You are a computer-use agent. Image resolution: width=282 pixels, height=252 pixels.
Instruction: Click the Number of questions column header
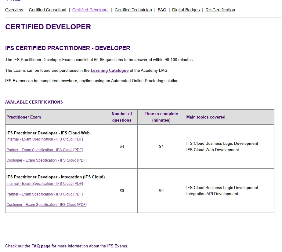point(122,117)
